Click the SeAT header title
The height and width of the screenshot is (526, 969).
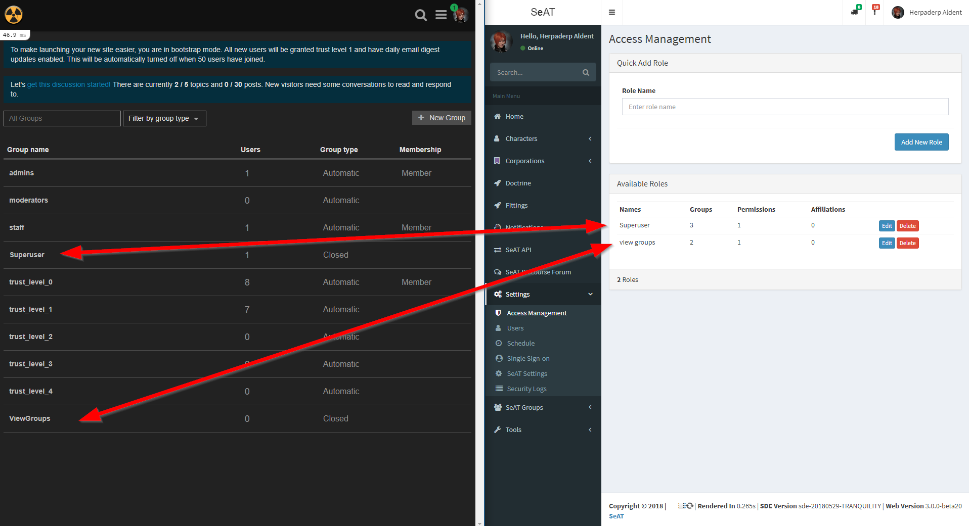(x=543, y=12)
